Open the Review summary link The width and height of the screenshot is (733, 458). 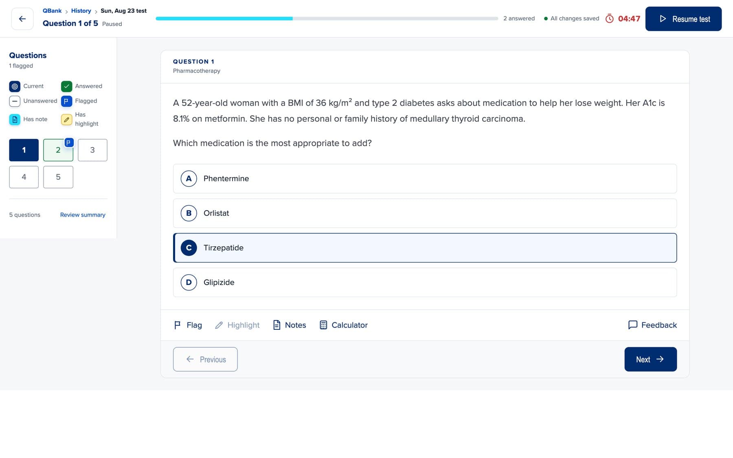[83, 215]
